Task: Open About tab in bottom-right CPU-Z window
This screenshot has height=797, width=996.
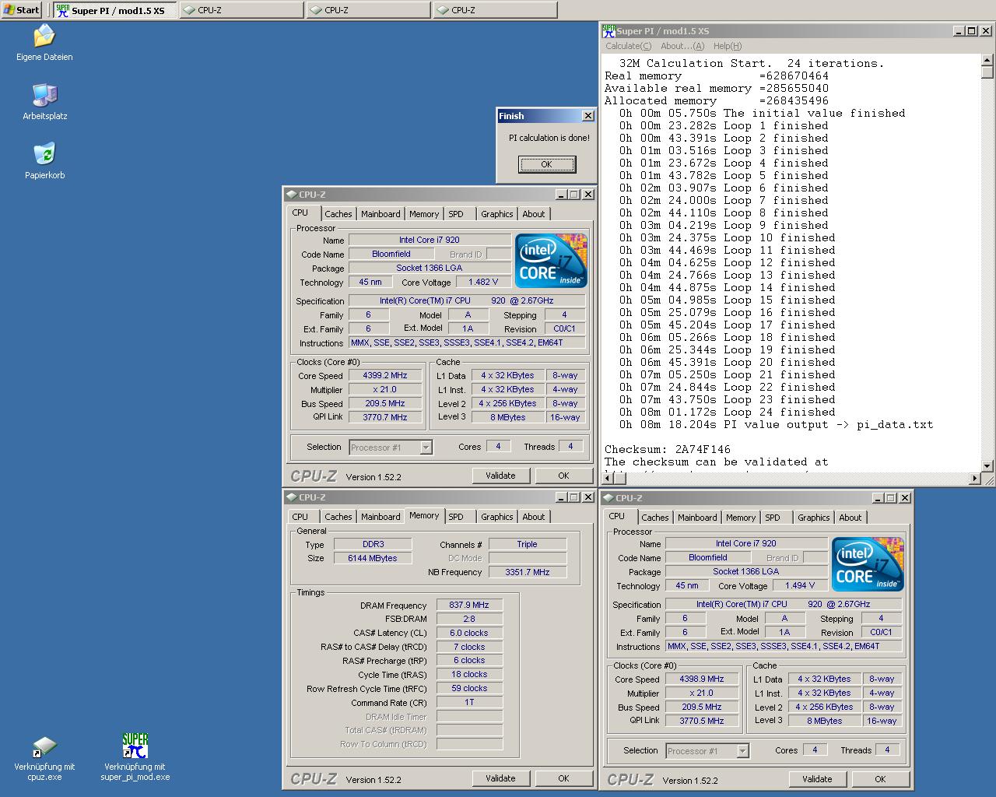Action: [x=850, y=518]
